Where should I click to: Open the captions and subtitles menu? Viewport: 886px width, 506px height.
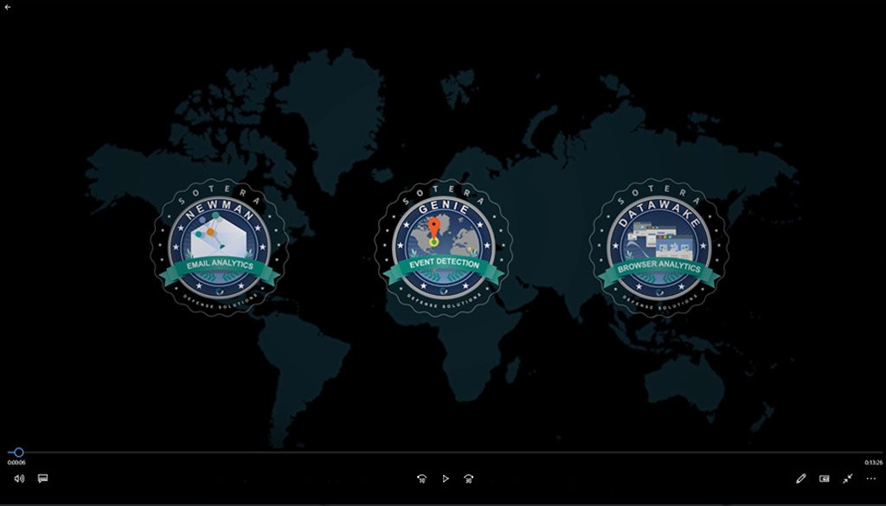point(42,478)
